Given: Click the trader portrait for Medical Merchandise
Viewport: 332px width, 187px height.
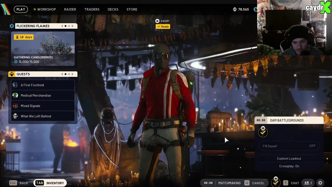Looking at the screenshot, I should point(15,95).
